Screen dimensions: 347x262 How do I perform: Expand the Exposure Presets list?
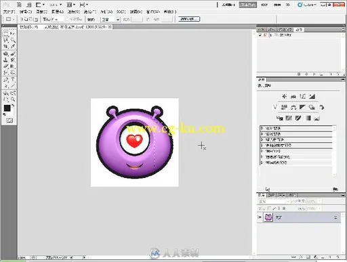tap(262, 139)
